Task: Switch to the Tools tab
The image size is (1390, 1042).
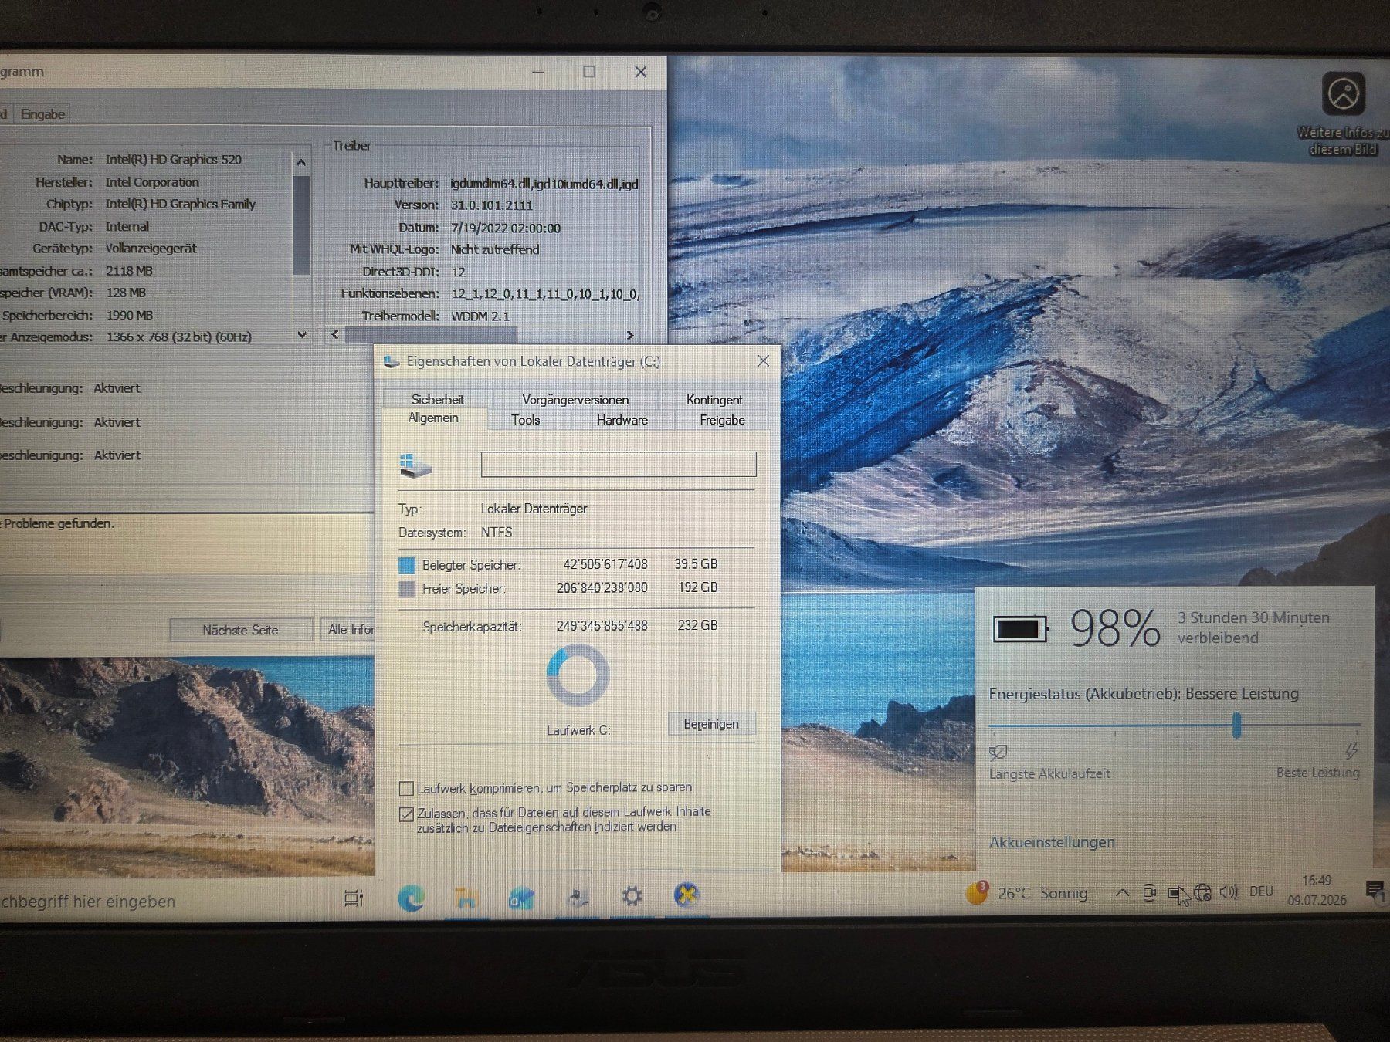Action: 525,420
